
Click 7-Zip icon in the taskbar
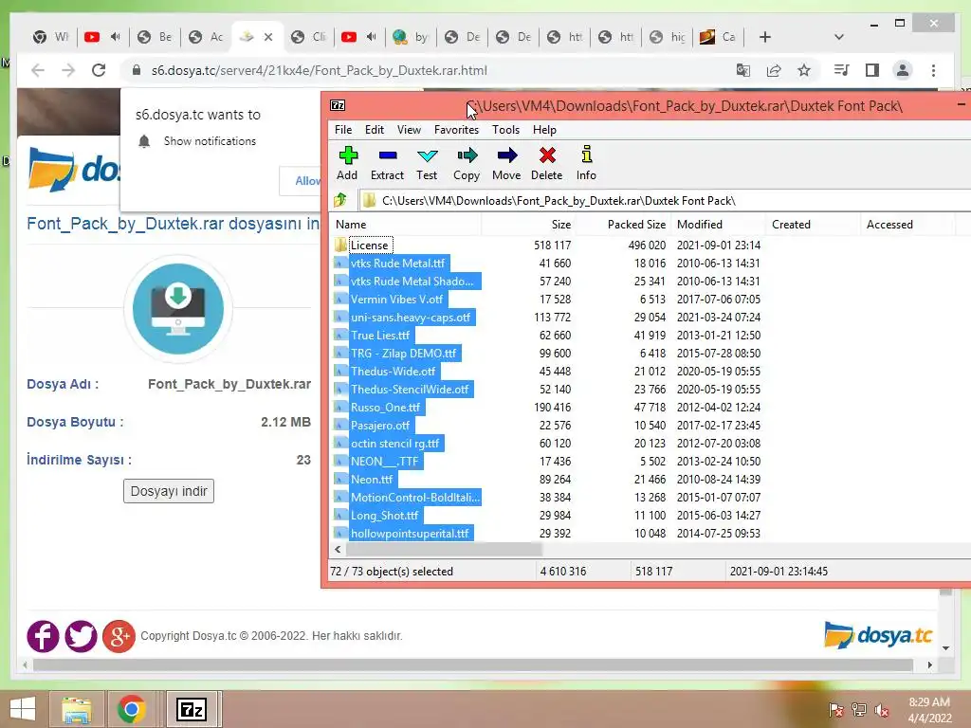click(191, 709)
